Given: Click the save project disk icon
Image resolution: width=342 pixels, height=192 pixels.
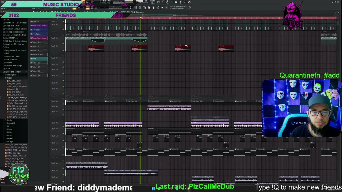Looking at the screenshot, I should 176,2.
